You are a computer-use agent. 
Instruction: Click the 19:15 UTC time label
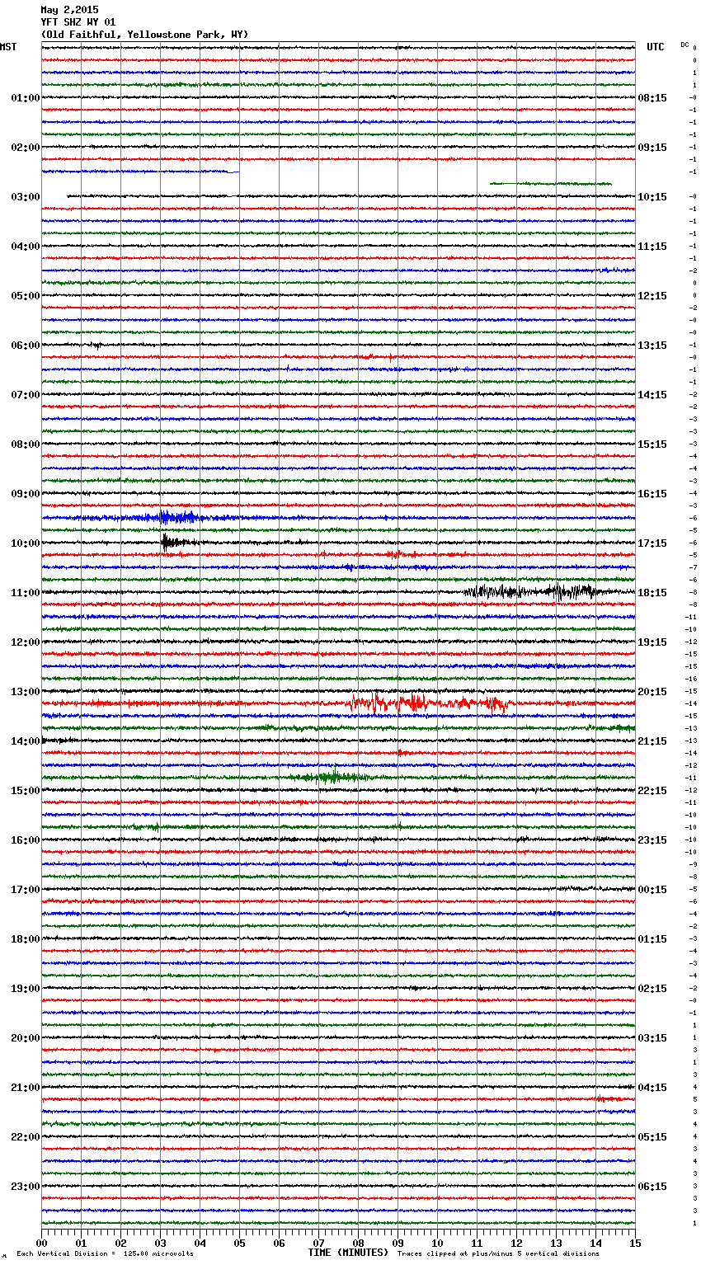point(652,642)
